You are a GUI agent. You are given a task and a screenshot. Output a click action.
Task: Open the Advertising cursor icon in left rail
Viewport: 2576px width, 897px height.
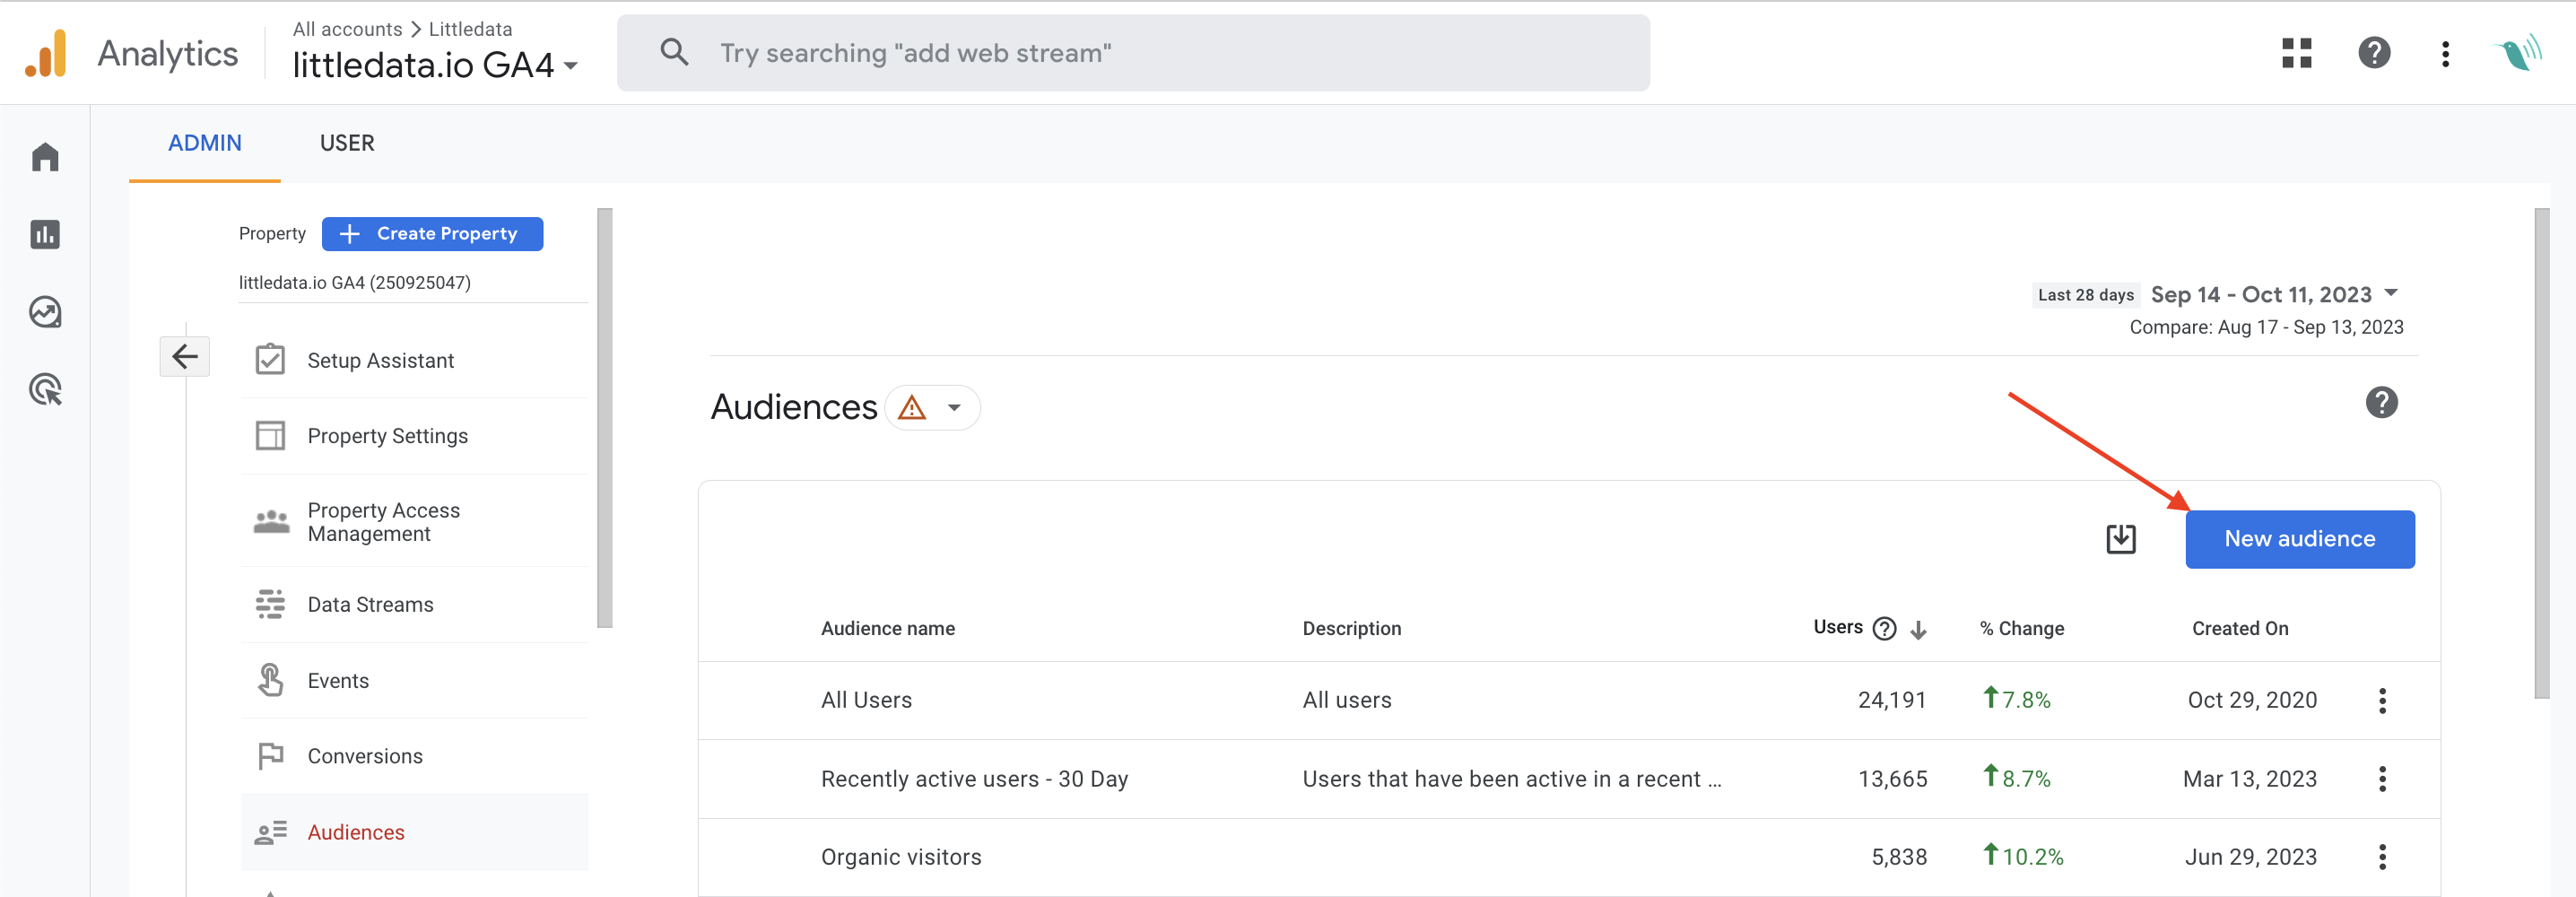[45, 389]
